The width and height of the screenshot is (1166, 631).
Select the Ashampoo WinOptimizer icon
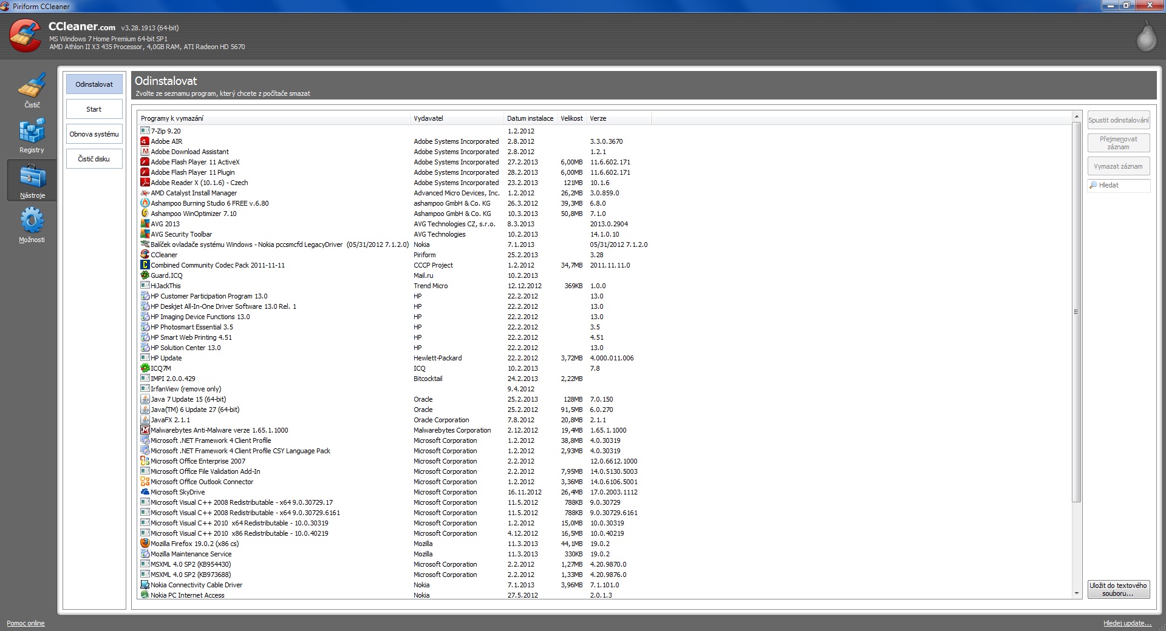[x=145, y=214]
